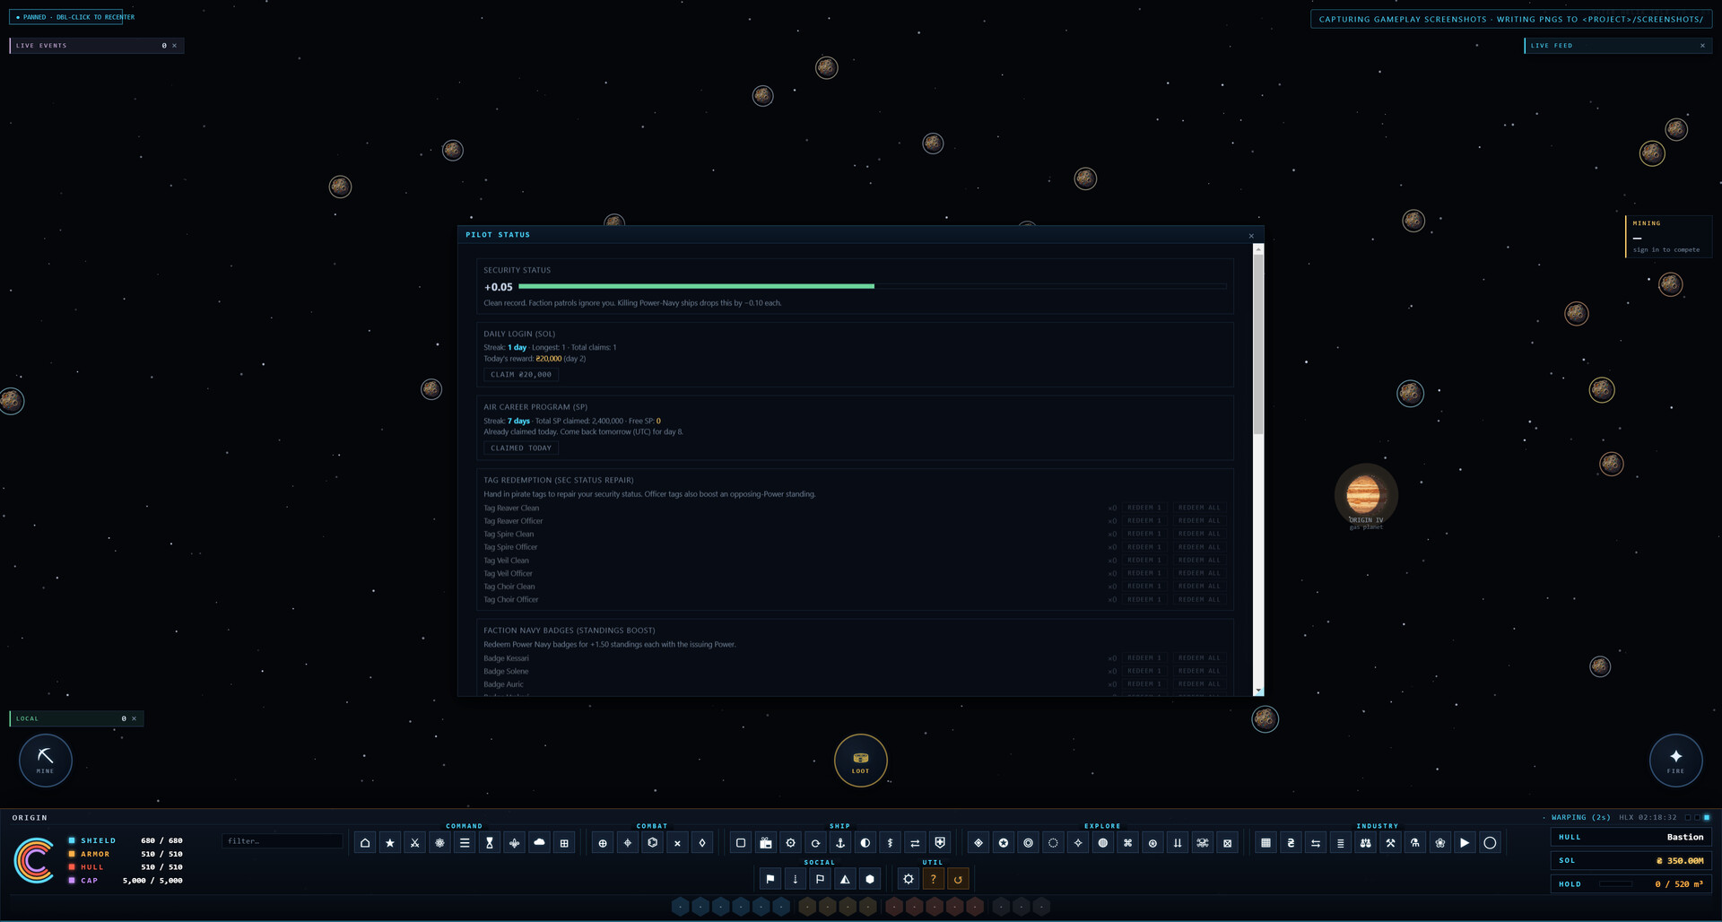This screenshot has width=1722, height=922.
Task: Click the Pilot Status scroll-down arrow
Action: 1258,691
